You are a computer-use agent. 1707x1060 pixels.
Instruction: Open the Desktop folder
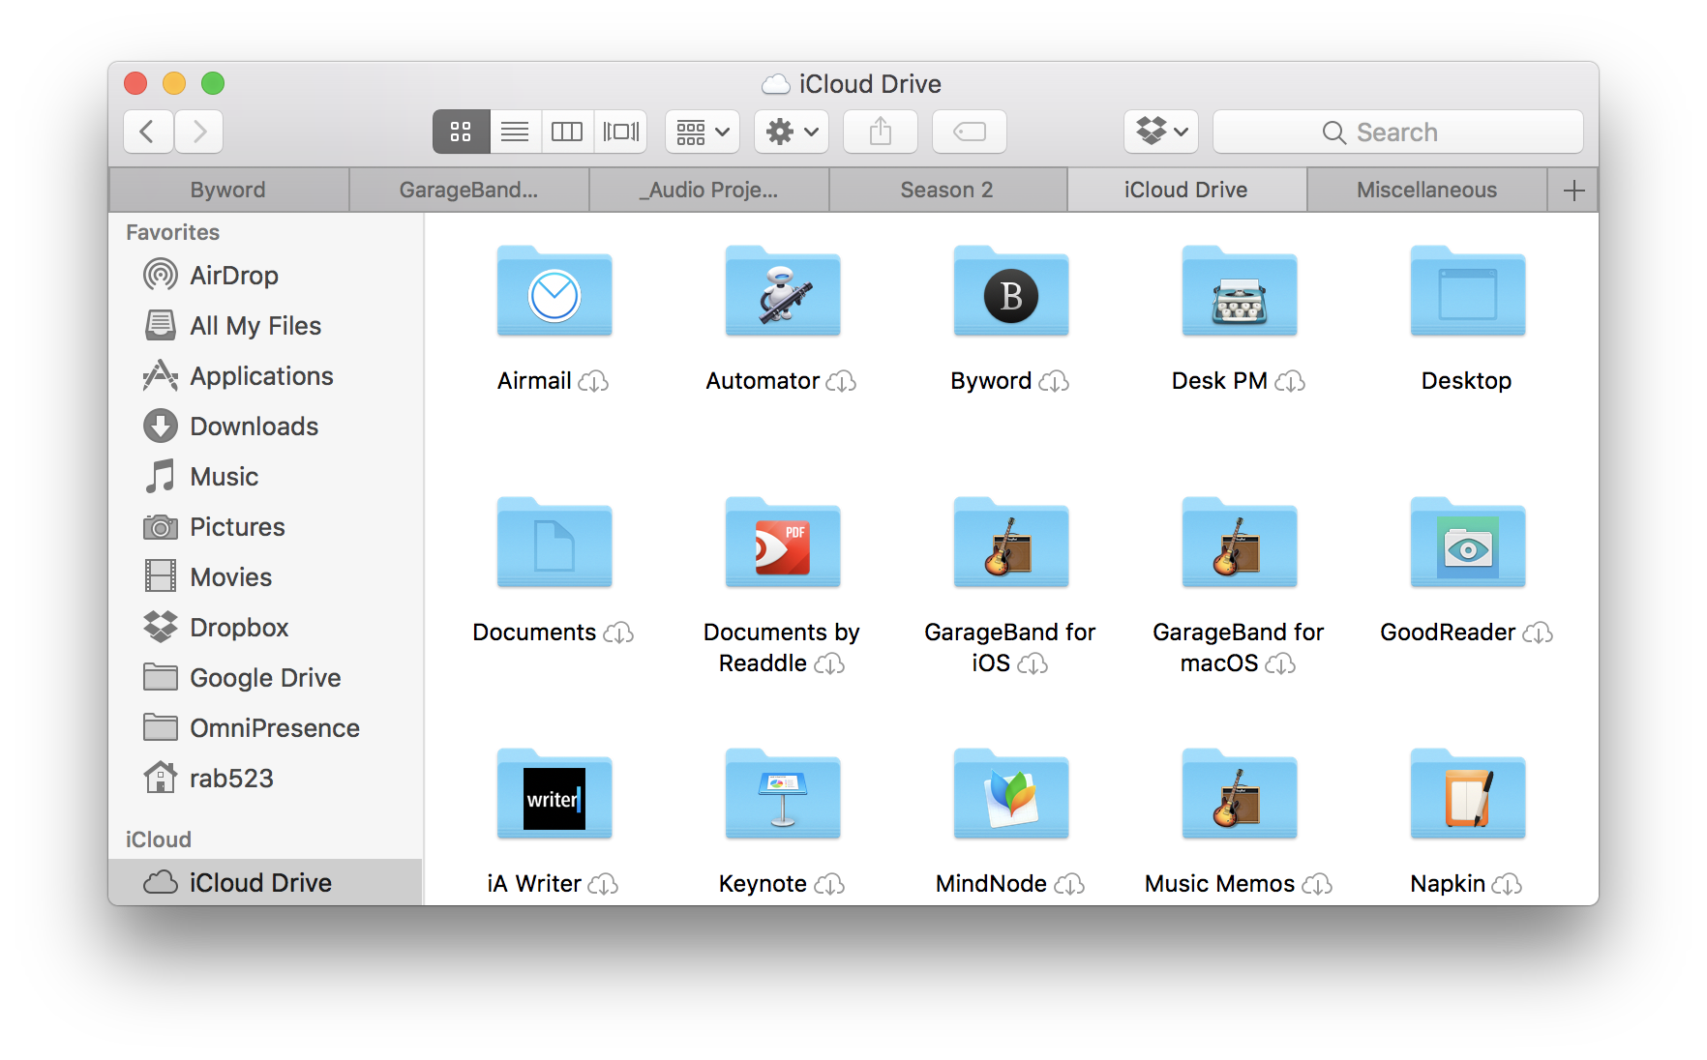click(1468, 292)
